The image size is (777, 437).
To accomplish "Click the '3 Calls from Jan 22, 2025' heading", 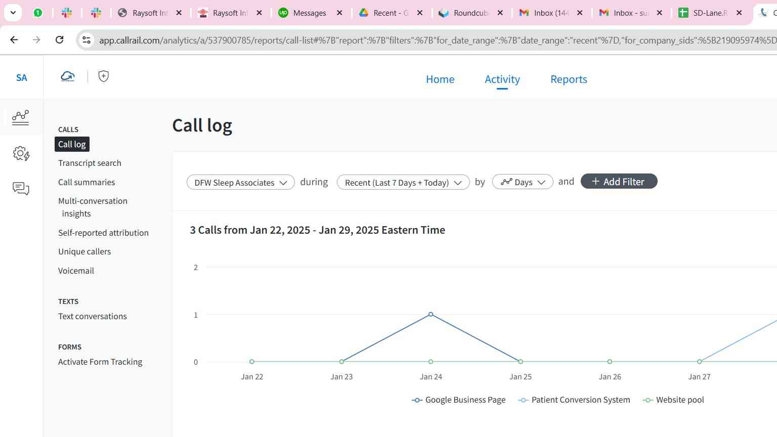I will coord(317,230).
